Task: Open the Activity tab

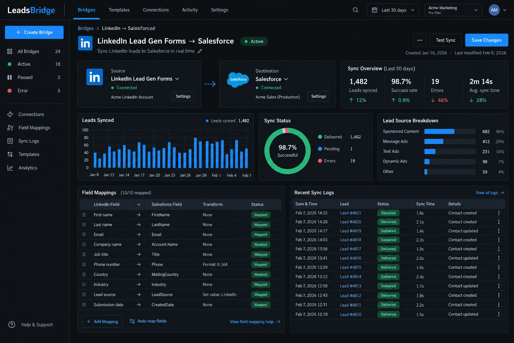Action: pos(190,10)
